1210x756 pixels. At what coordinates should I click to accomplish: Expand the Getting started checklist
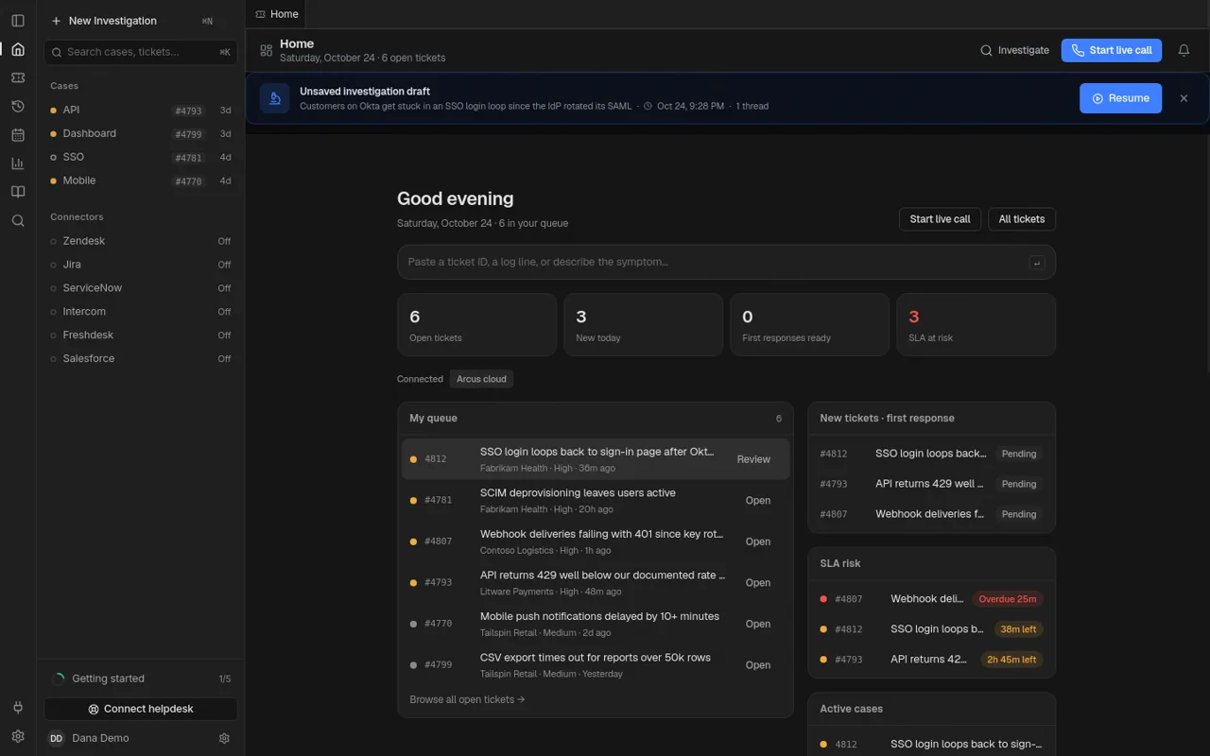tap(141, 679)
